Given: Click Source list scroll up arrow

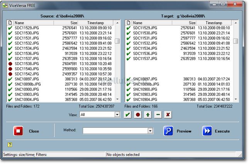Looking at the screenshot, I should click(x=117, y=23).
